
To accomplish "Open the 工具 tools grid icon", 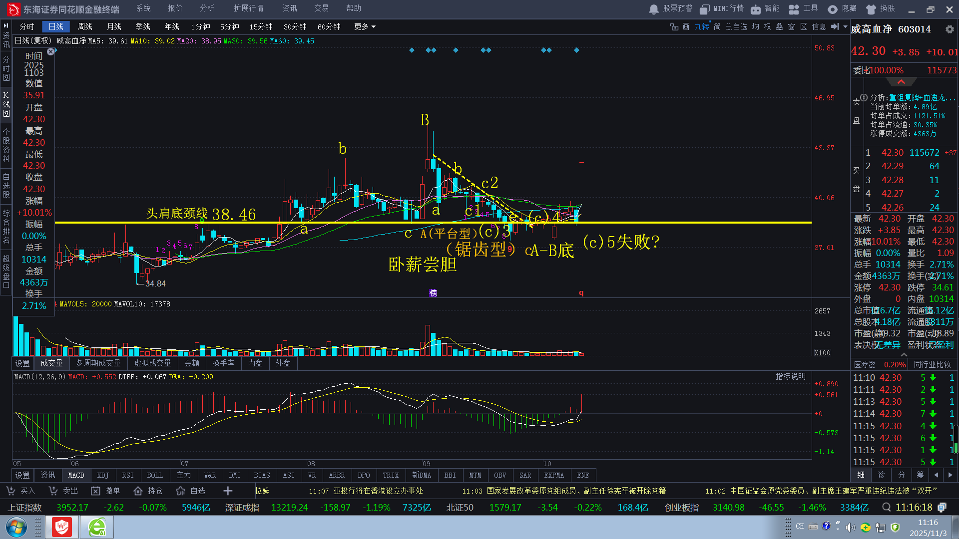I will pos(794,9).
